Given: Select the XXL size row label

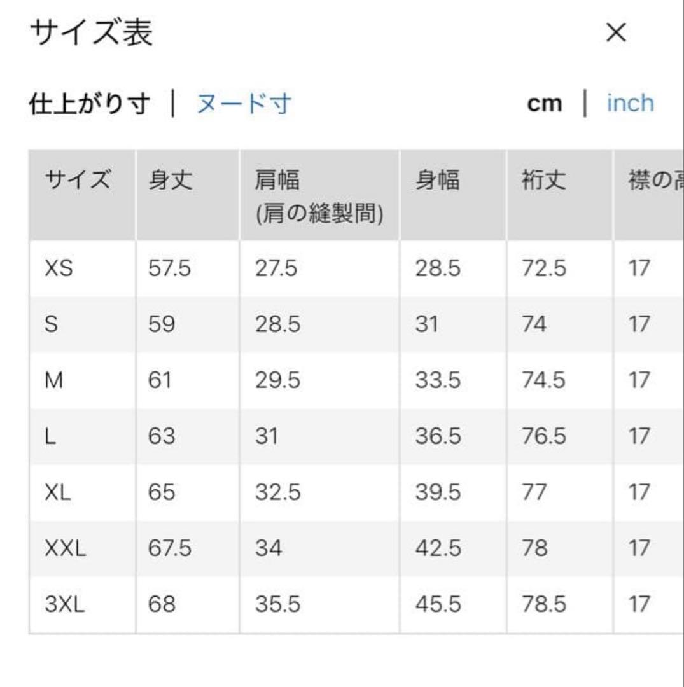Looking at the screenshot, I should click(x=65, y=548).
